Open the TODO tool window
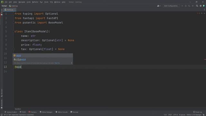The height and width of the screenshot is (116, 206). 23,112
